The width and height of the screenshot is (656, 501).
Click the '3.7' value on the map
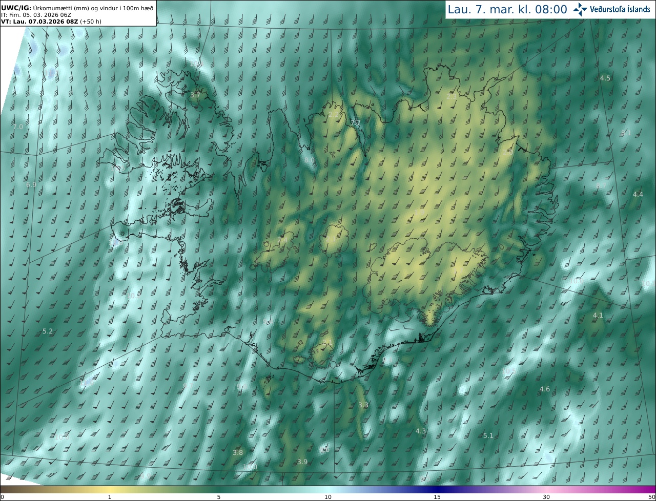coord(195,95)
